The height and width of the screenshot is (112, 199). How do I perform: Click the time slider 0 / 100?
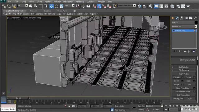coord(19,98)
